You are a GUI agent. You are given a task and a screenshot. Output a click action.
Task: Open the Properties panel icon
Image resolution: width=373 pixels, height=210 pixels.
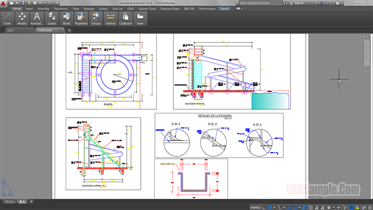tap(81, 18)
